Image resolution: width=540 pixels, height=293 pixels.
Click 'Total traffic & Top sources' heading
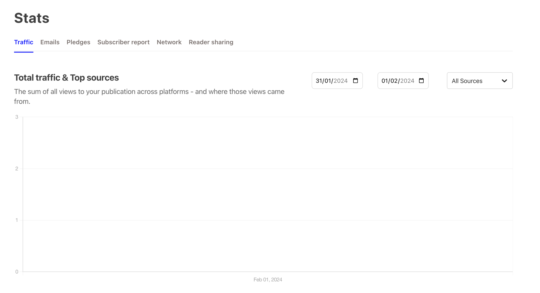click(x=66, y=78)
